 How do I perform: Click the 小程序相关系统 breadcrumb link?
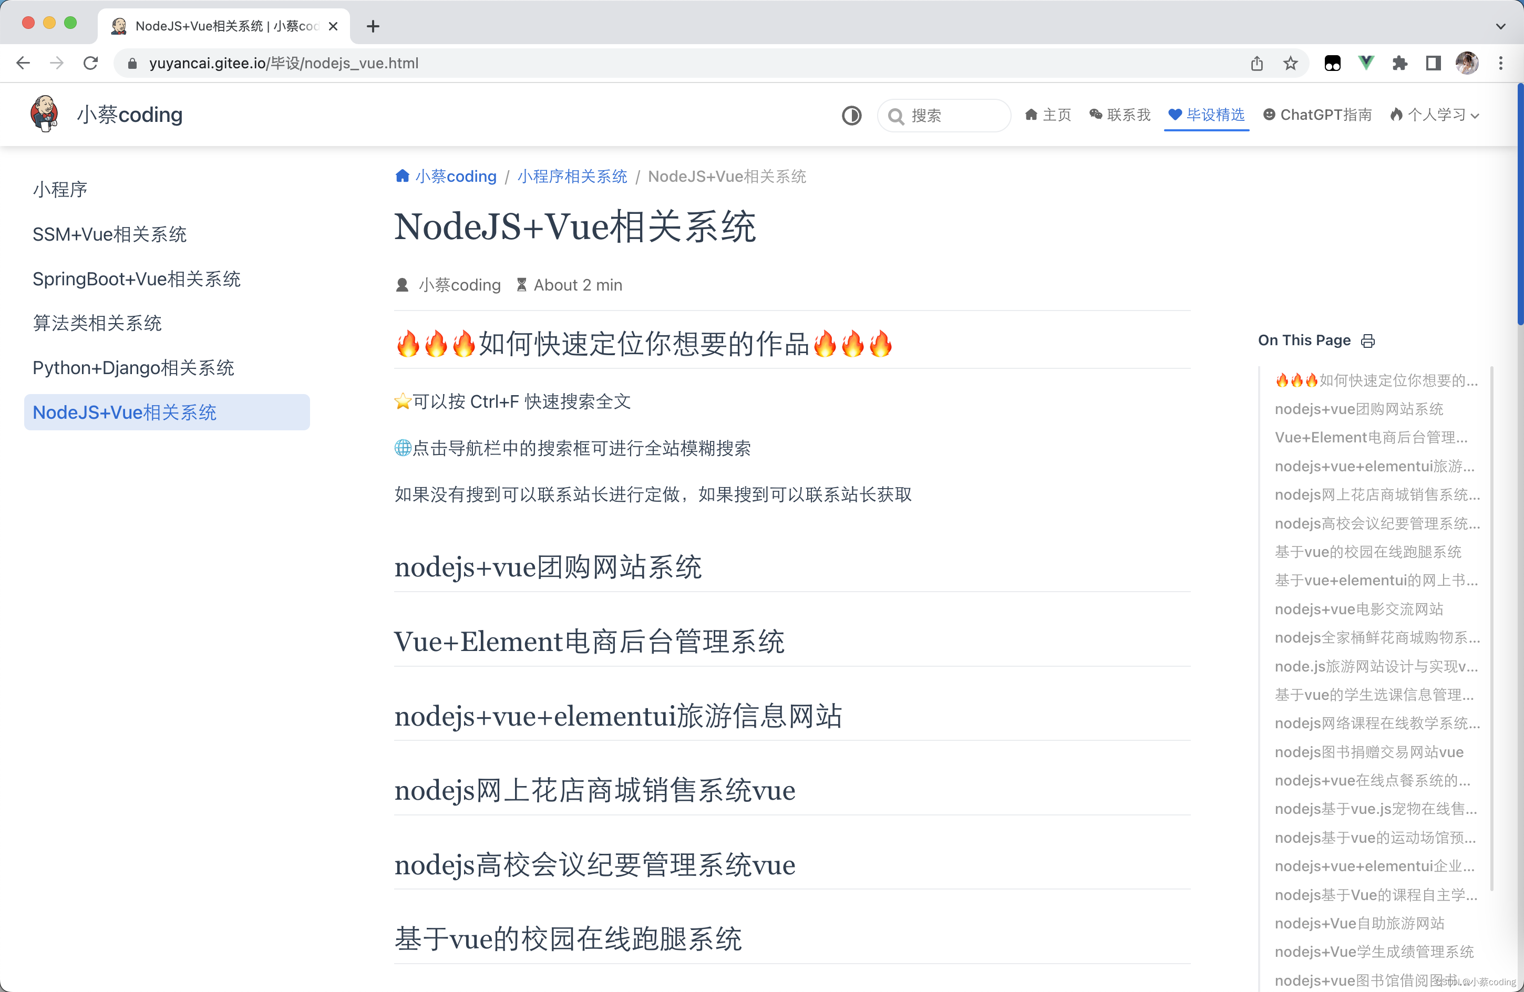(572, 175)
